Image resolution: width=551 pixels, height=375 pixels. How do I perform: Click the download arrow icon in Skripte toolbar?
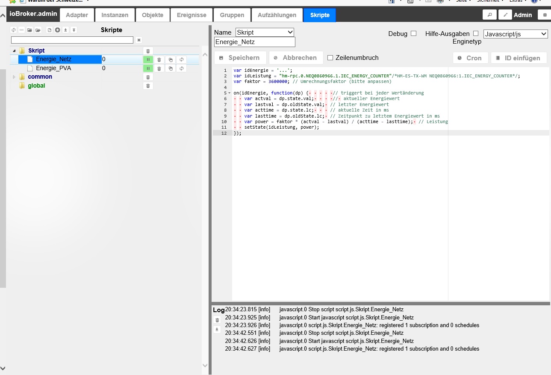[65, 30]
